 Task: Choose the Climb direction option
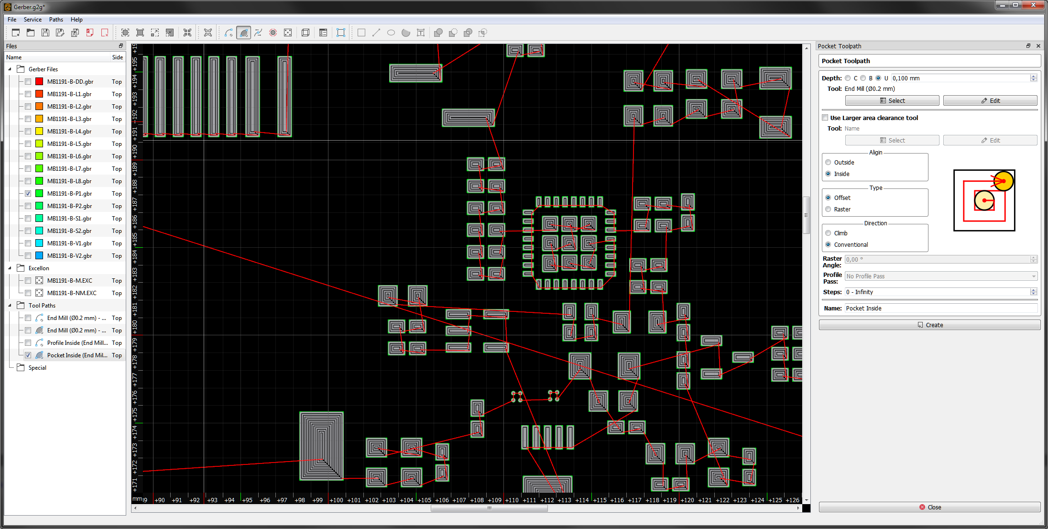tap(828, 233)
